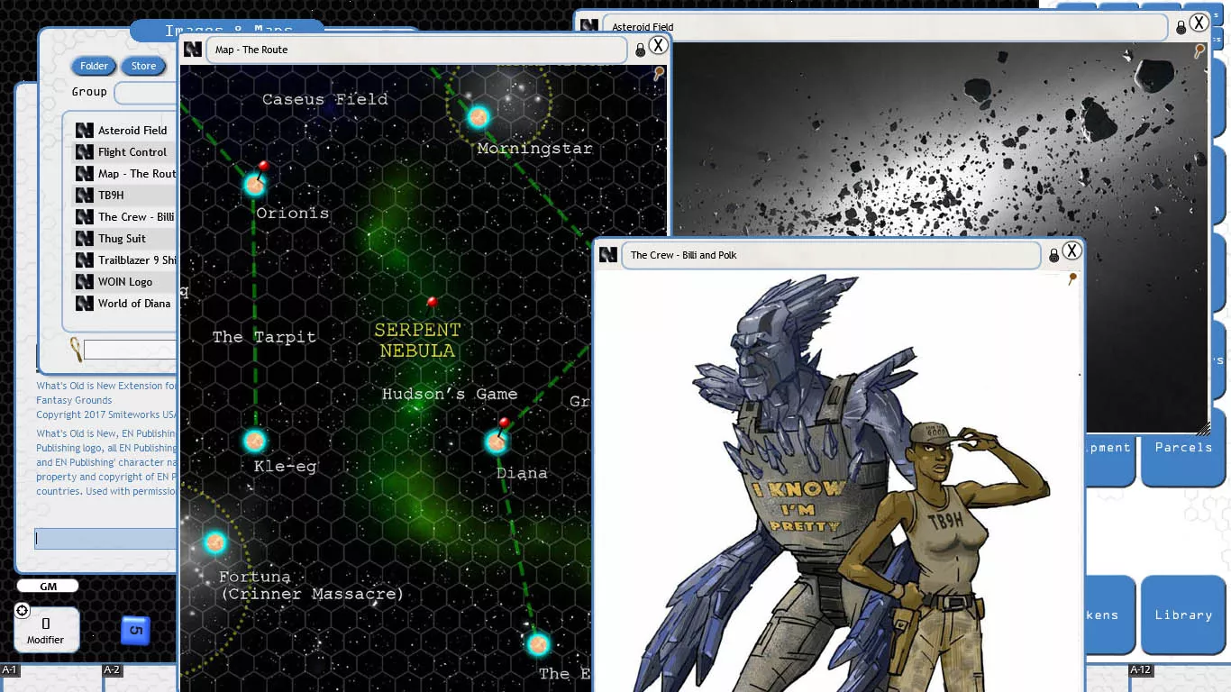Open the Flight Control image entry
1231x692 pixels.
pyautogui.click(x=132, y=152)
